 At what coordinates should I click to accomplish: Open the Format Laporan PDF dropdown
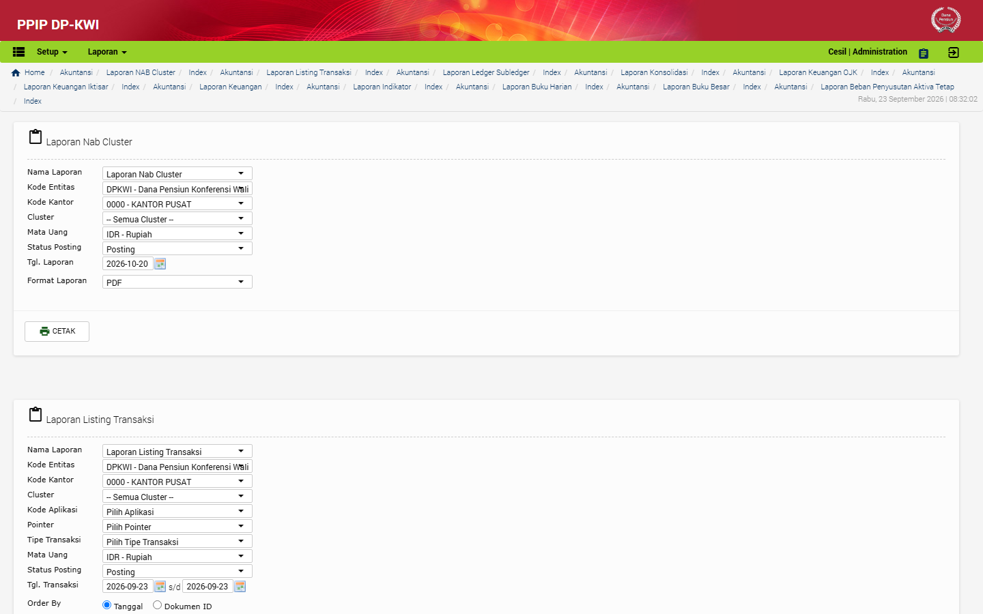(x=177, y=282)
